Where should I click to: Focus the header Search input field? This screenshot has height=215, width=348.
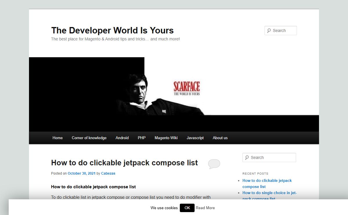click(281, 31)
